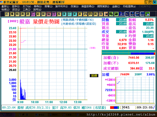Click the second green screen toolbar icon
The image size is (157, 117).
[116, 14]
